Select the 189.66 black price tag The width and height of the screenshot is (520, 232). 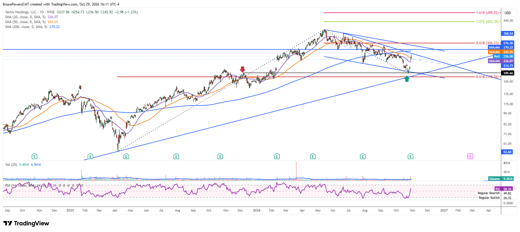click(508, 73)
